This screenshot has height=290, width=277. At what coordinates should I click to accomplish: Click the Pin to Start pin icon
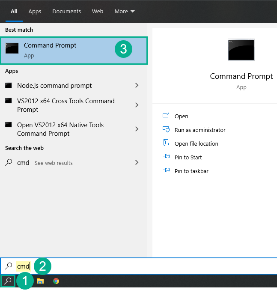pos(166,157)
